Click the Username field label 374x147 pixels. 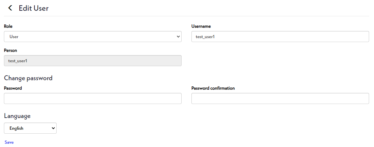pyautogui.click(x=201, y=26)
